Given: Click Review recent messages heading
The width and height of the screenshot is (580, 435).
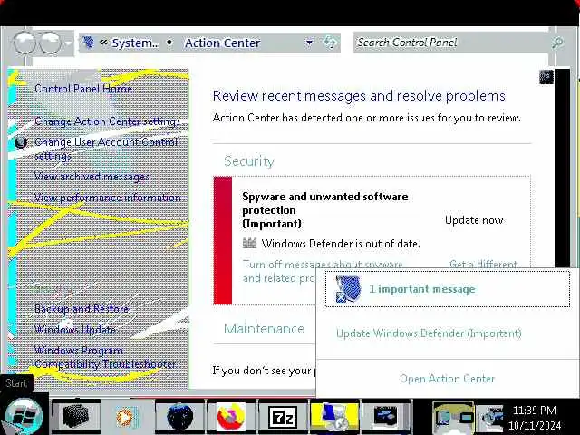Looking at the screenshot, I should 359,96.
